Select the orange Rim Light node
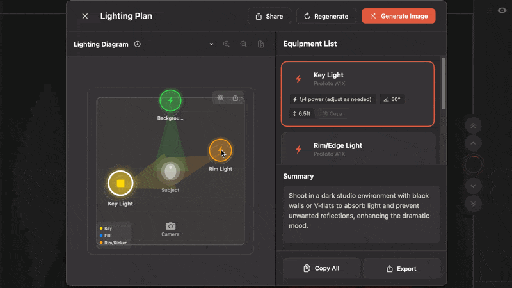This screenshot has height=288, width=512. click(220, 150)
